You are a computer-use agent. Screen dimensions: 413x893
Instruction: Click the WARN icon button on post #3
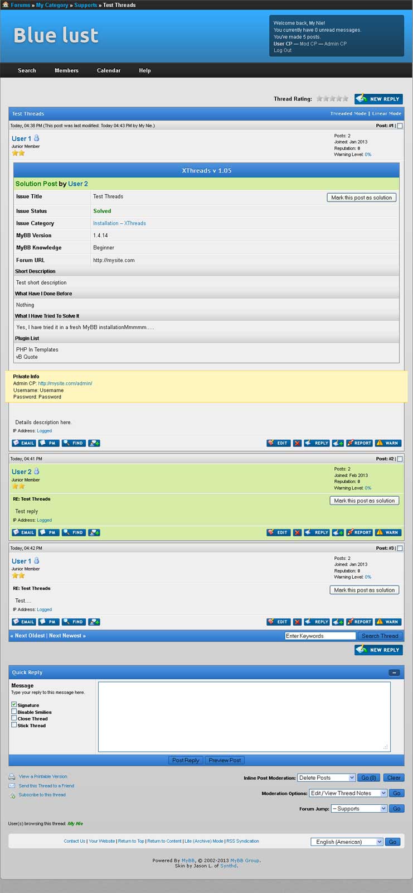pyautogui.click(x=387, y=622)
